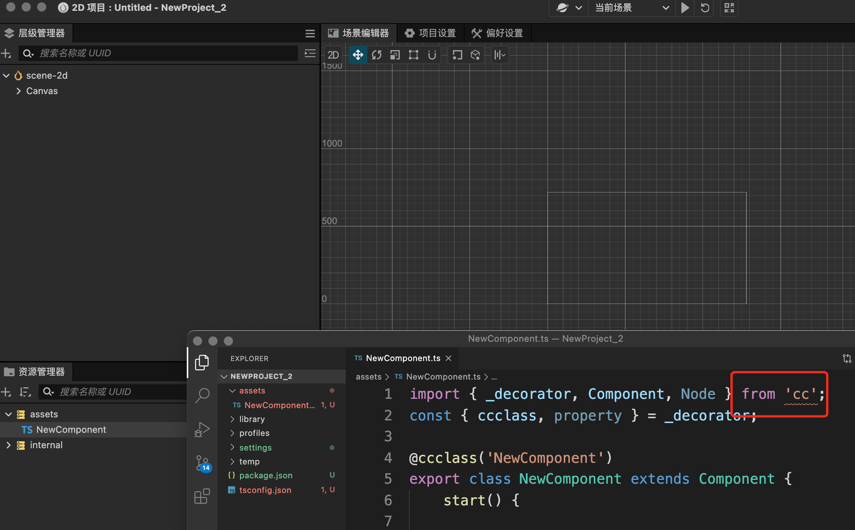Click the breadcrumb ellipsis in VS Code editor
This screenshot has width=855, height=530.
[x=494, y=378]
